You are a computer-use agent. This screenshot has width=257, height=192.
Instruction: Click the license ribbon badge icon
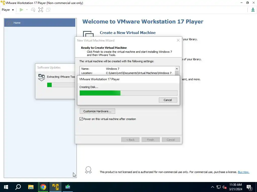(88, 170)
